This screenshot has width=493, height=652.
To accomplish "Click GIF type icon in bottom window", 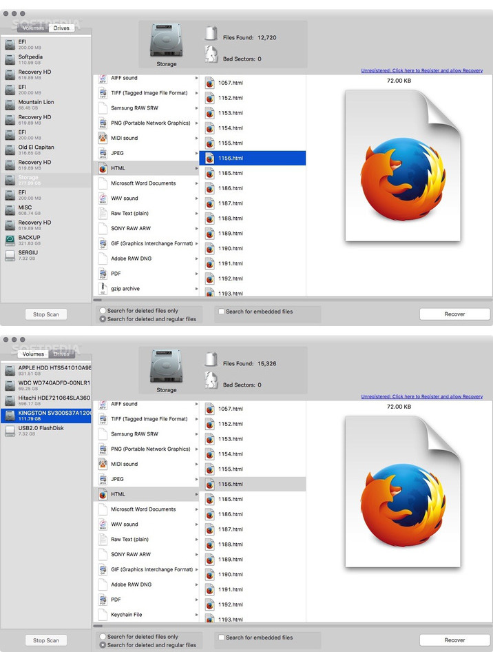I will [103, 569].
